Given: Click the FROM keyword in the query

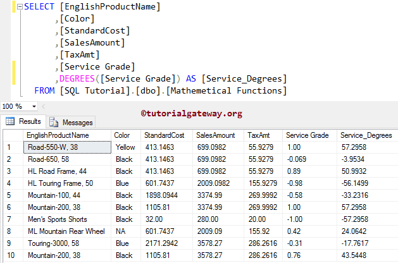Looking at the screenshot, I should click(44, 90).
